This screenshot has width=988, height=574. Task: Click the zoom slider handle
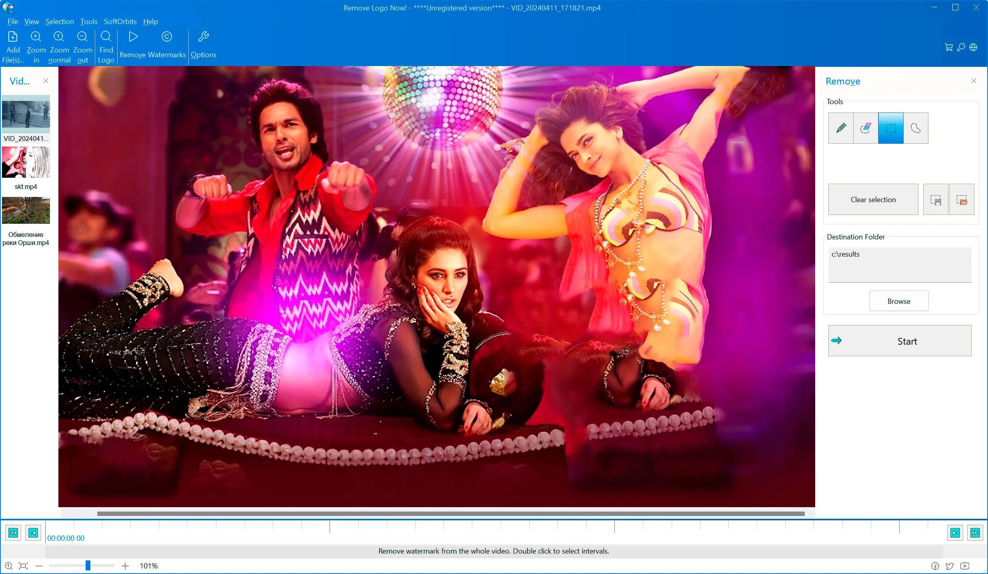coord(88,566)
